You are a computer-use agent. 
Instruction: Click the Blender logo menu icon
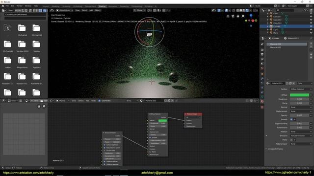3,6
